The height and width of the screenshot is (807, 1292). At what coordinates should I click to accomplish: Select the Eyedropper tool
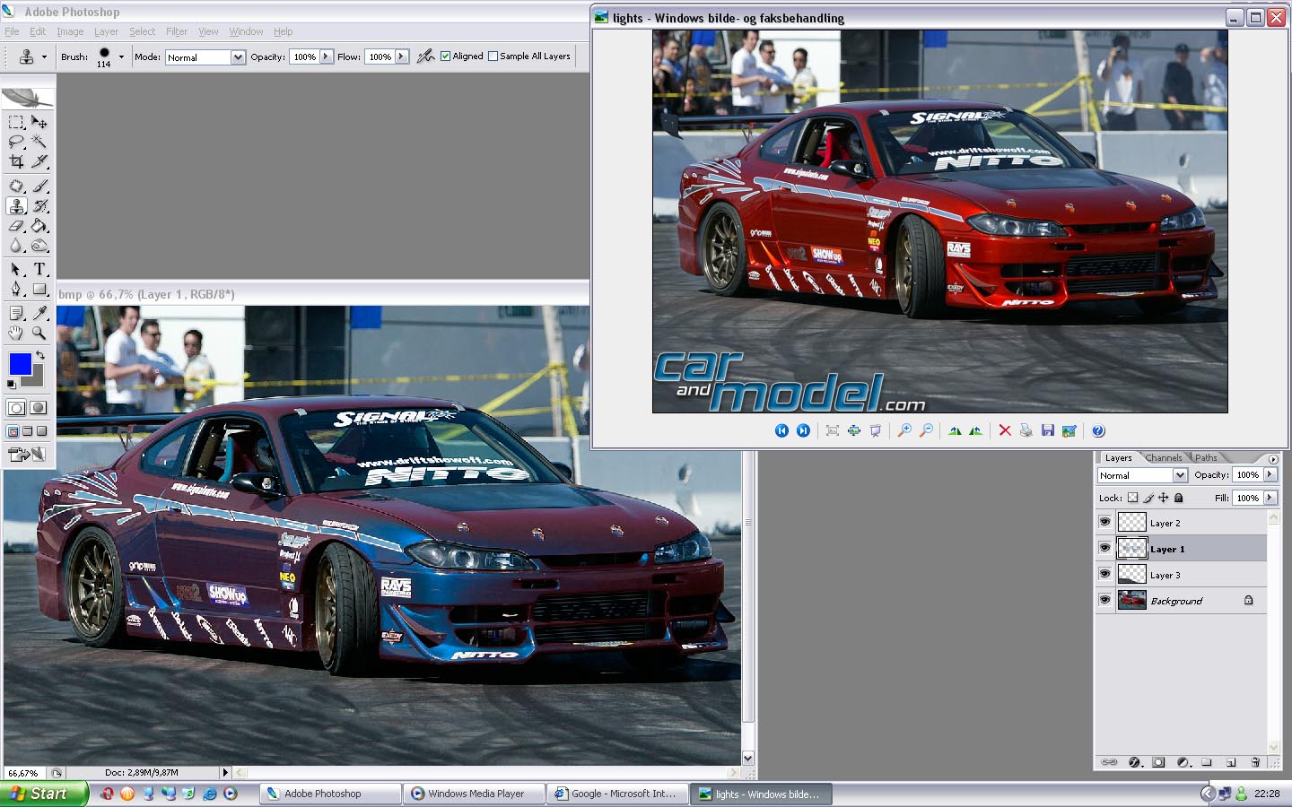tap(39, 313)
